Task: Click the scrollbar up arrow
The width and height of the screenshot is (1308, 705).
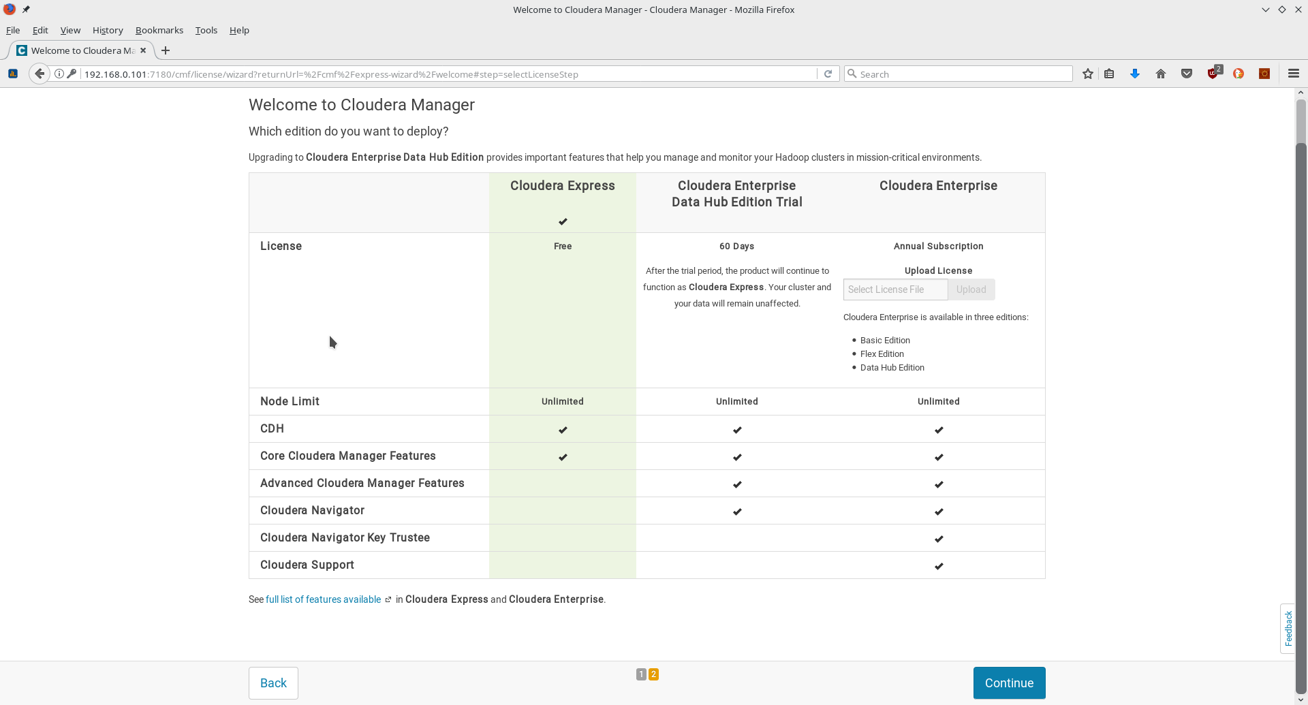Action: tap(1301, 93)
